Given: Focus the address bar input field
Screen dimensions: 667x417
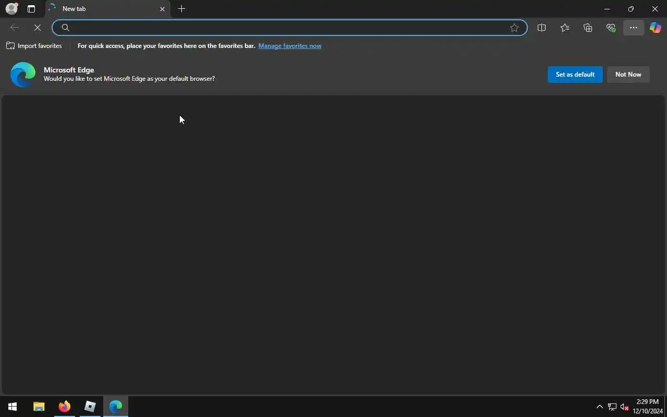Looking at the screenshot, I should [x=289, y=28].
